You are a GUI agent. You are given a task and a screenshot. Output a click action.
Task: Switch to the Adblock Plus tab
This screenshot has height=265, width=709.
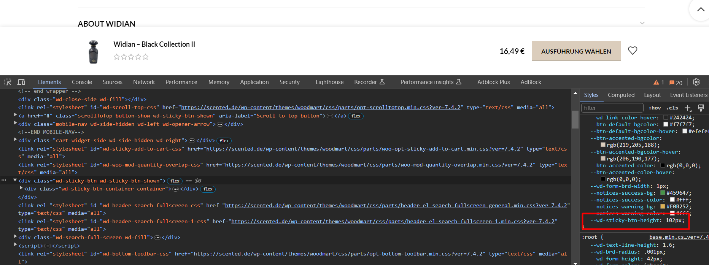(x=493, y=82)
